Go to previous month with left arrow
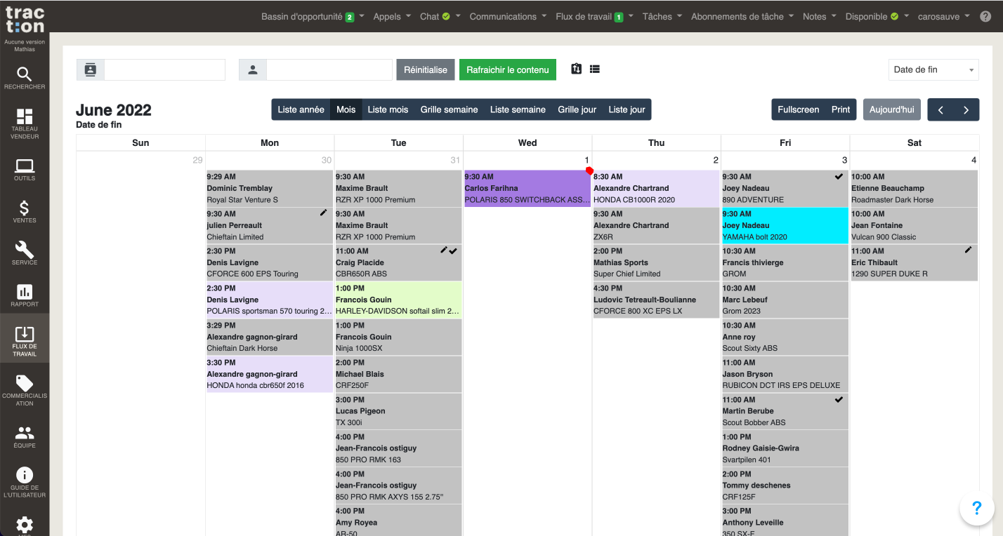Image resolution: width=1003 pixels, height=536 pixels. (x=940, y=109)
